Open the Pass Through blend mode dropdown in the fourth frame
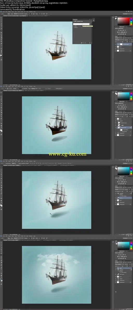This screenshot has height=310, width=133. pyautogui.click(x=119, y=264)
